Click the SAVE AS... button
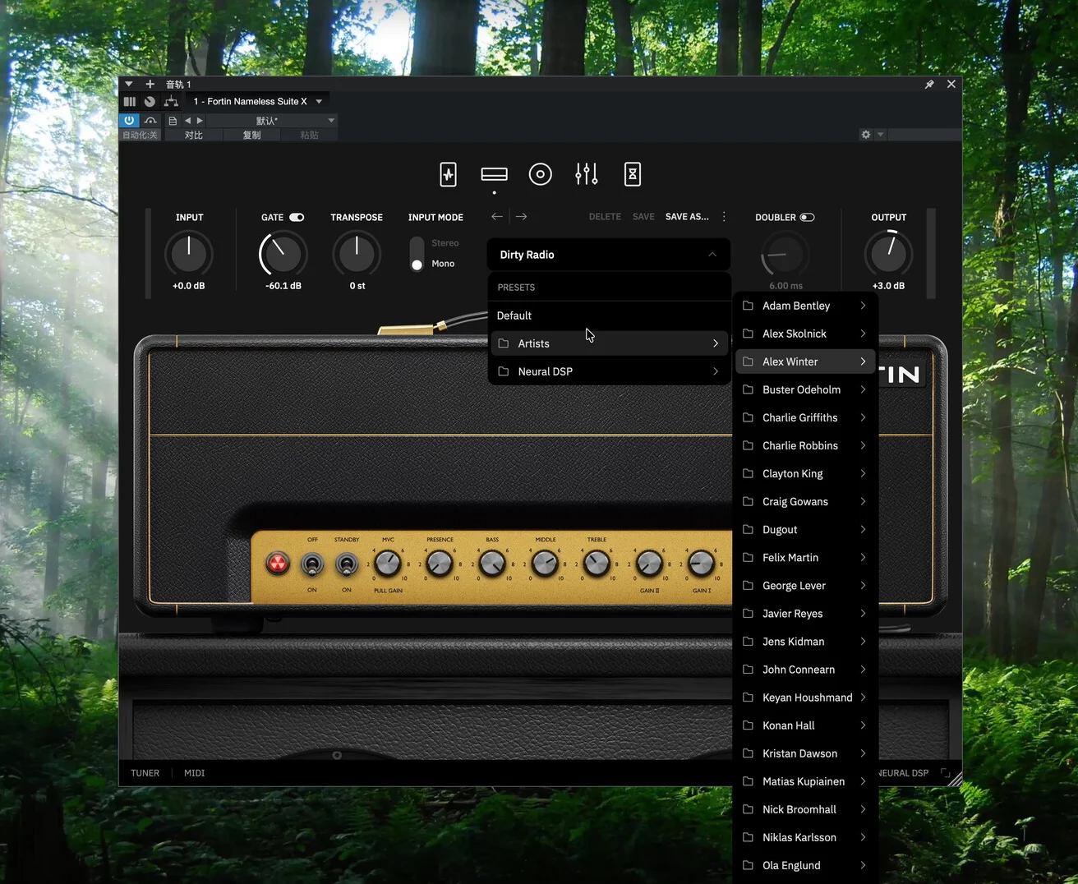1078x884 pixels. click(687, 217)
